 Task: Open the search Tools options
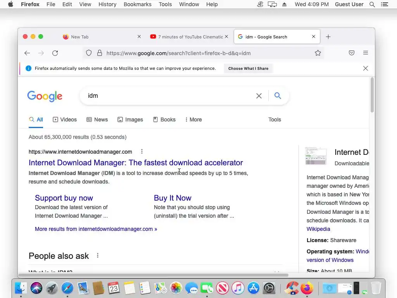(x=274, y=120)
